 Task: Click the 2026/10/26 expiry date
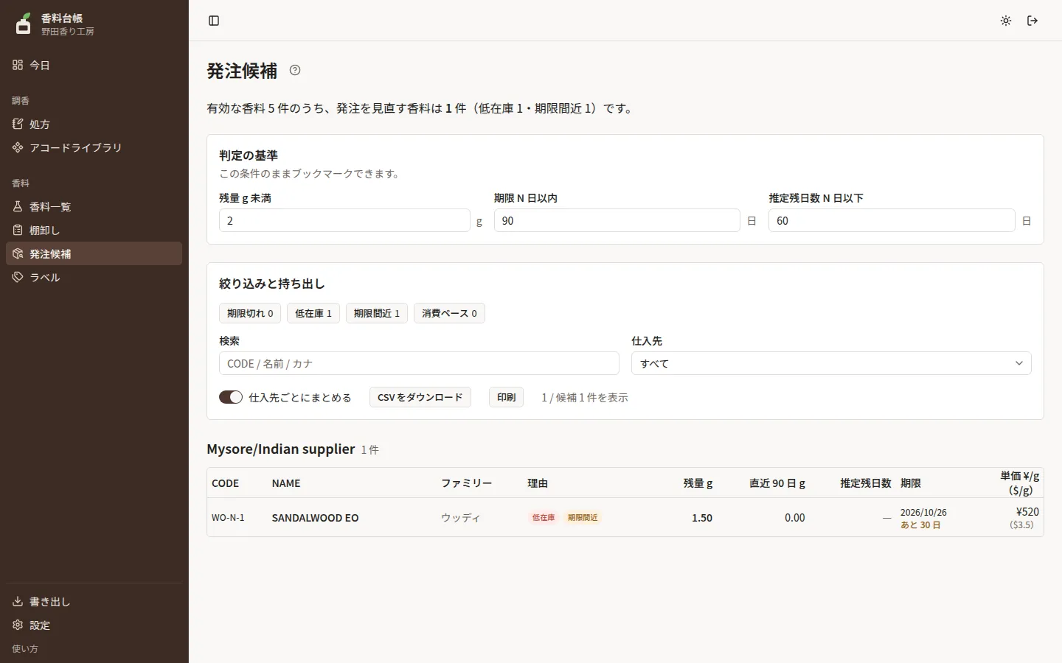tap(923, 512)
